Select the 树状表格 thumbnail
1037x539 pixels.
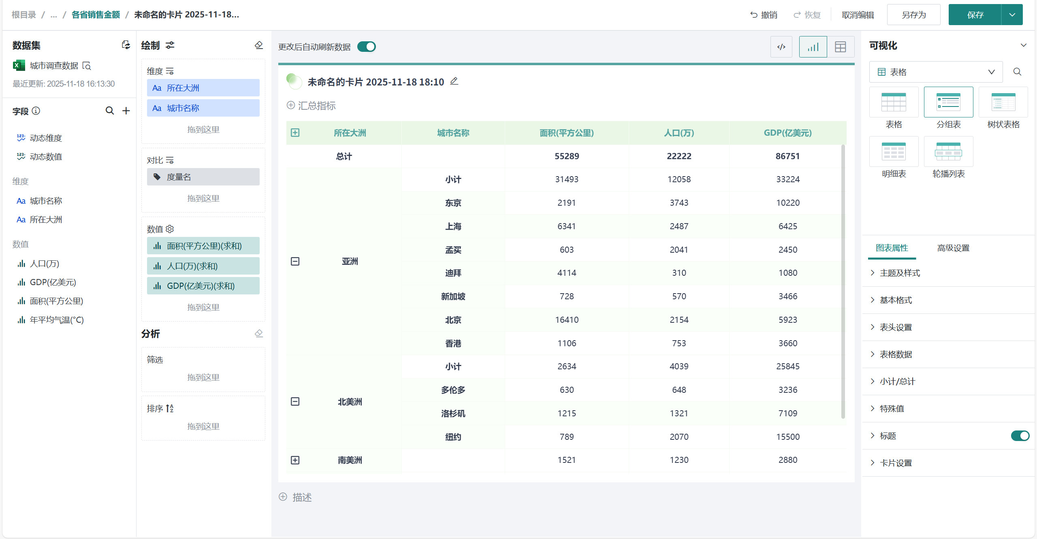point(1003,103)
